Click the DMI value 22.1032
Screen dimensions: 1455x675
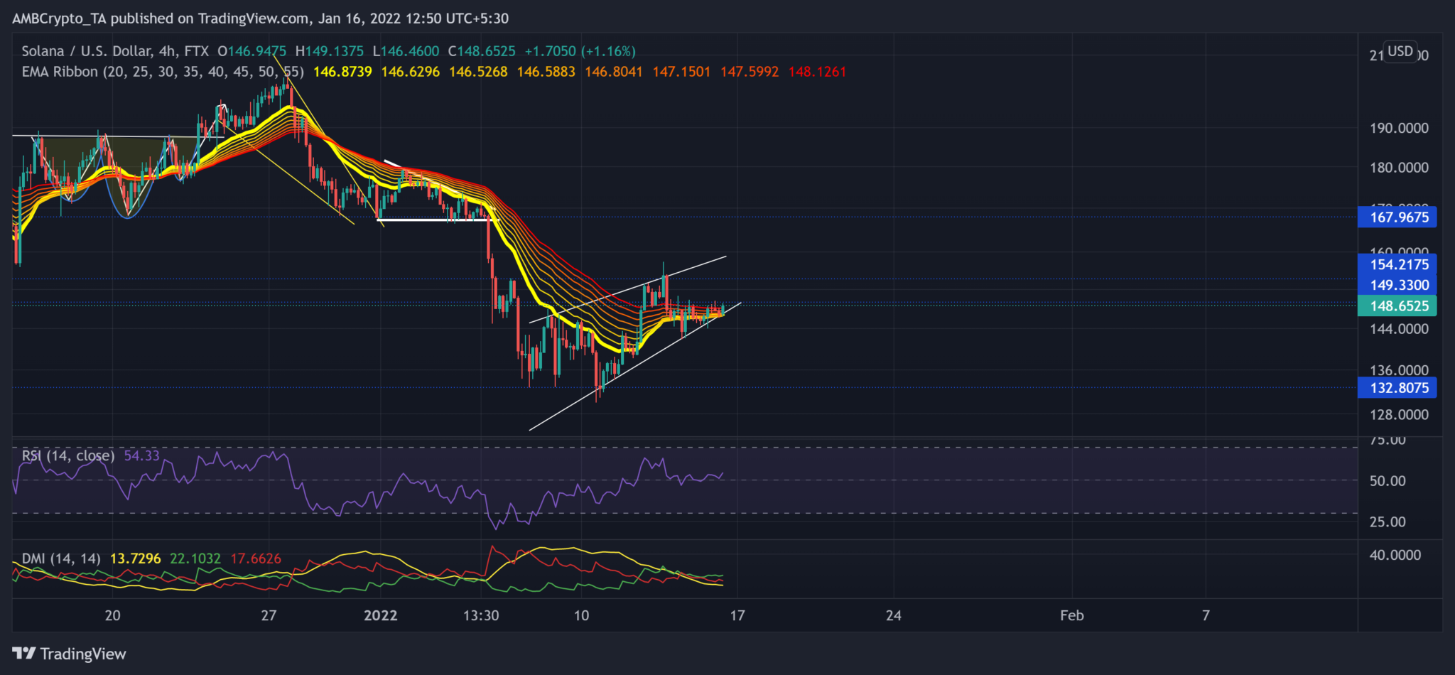click(195, 558)
